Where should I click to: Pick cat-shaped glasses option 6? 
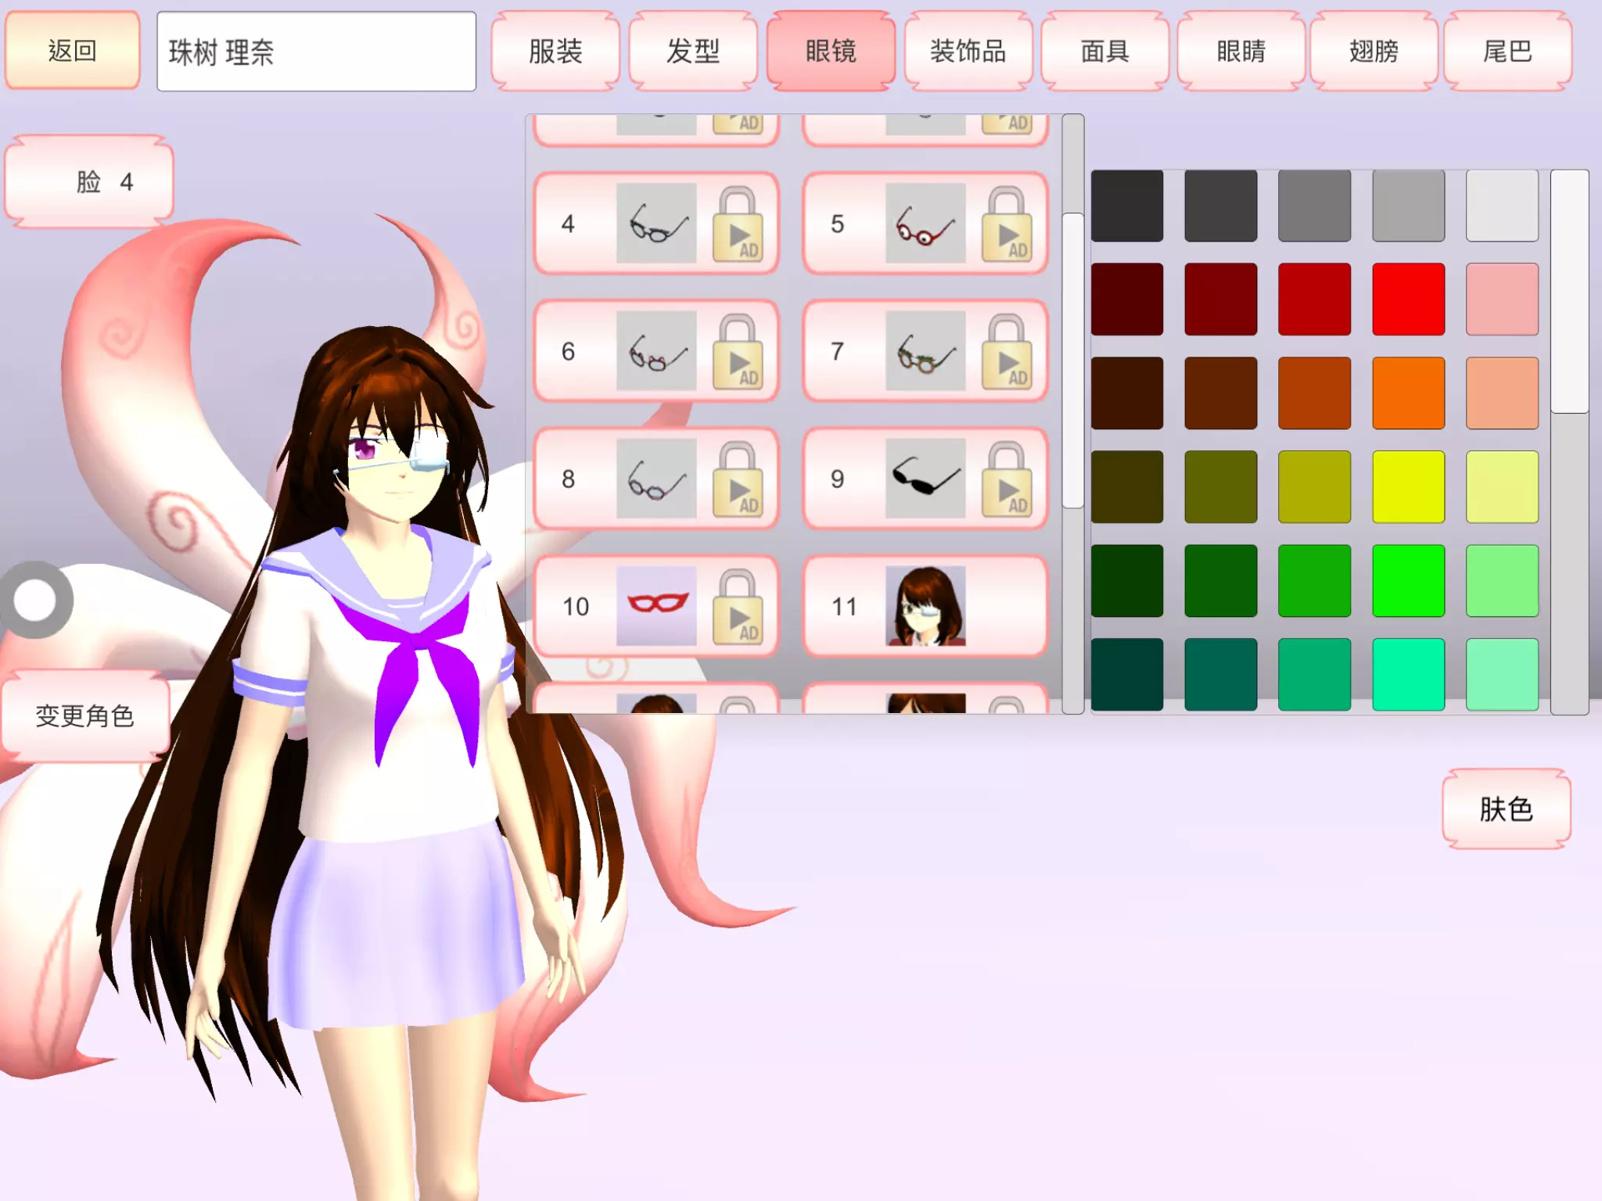click(x=656, y=351)
